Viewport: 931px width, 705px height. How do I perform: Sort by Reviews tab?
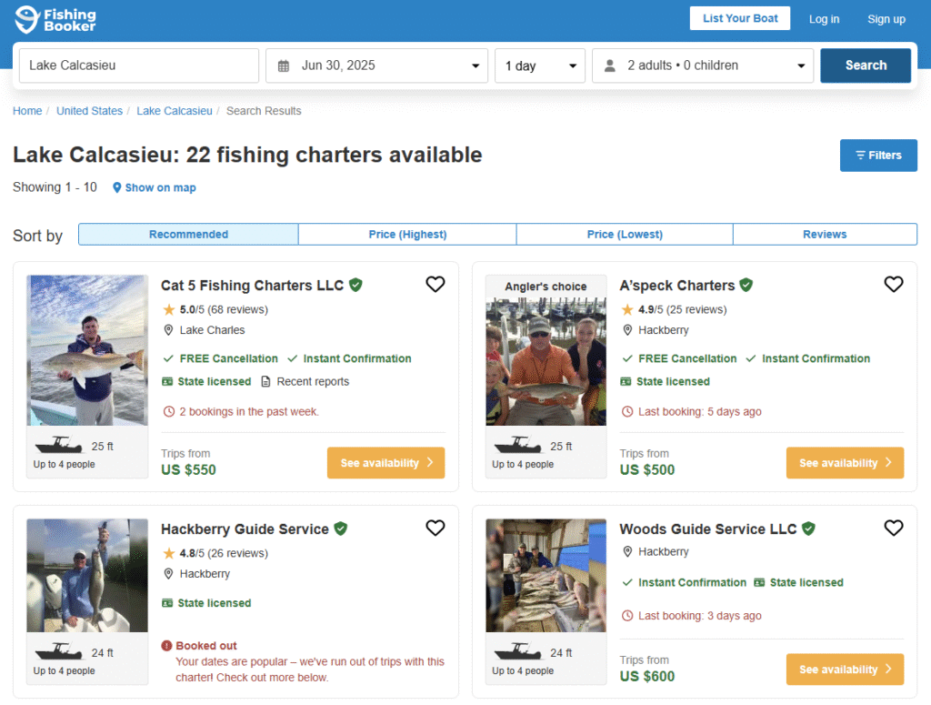coord(825,234)
